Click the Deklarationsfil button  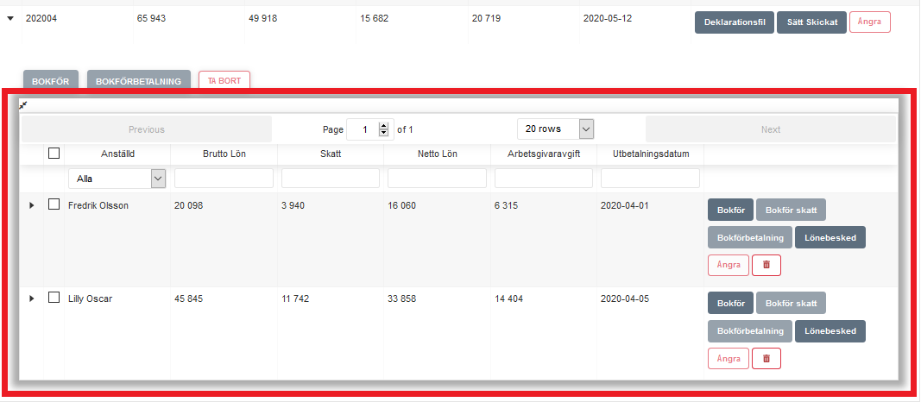click(x=734, y=22)
